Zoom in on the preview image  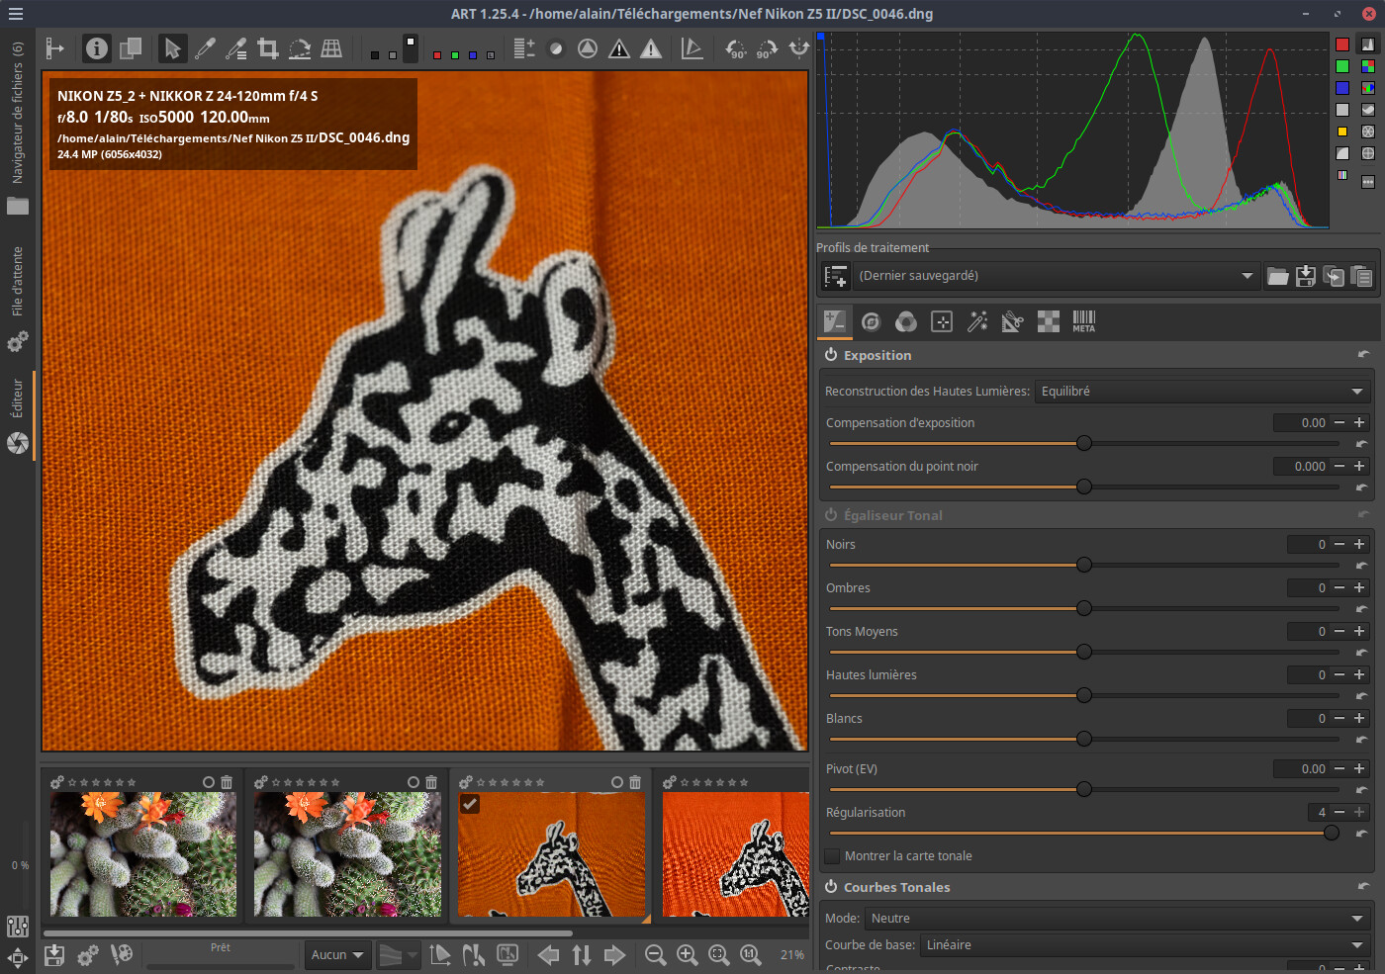687,954
